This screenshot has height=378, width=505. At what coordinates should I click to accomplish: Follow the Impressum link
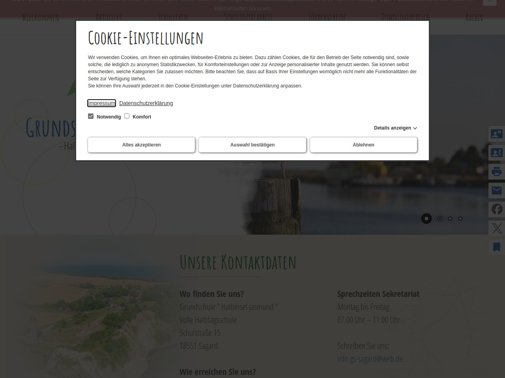point(101,103)
